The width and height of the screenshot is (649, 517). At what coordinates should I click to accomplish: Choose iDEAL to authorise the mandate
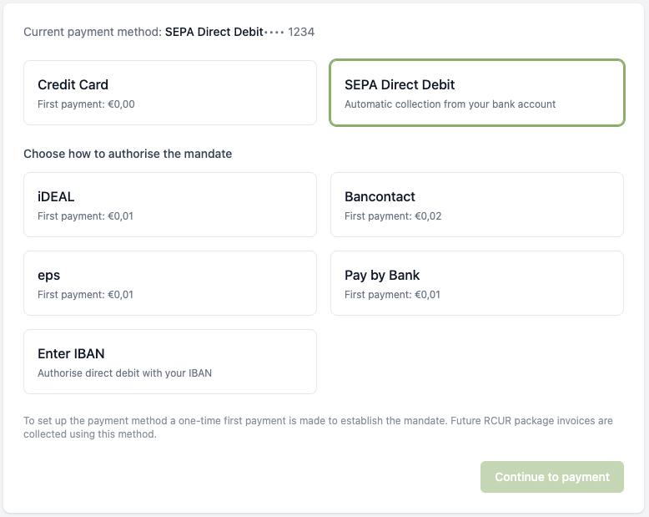click(x=170, y=205)
